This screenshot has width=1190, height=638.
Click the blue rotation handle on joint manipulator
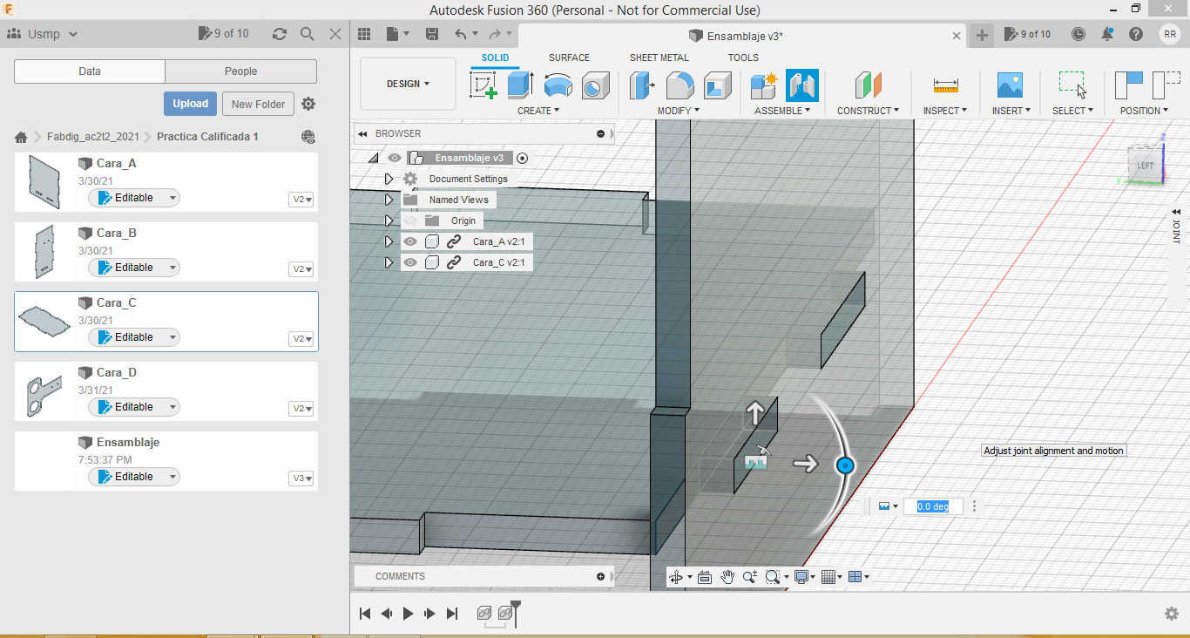[843, 465]
